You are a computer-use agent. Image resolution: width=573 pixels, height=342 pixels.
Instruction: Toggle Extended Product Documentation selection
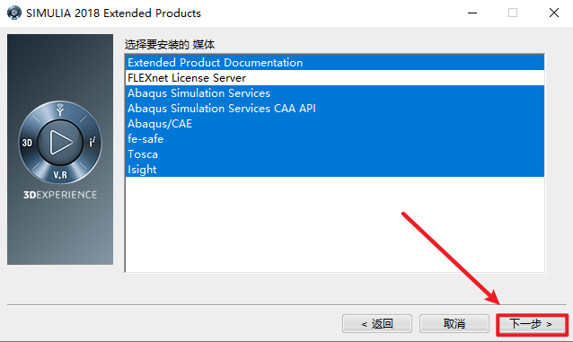tap(334, 63)
